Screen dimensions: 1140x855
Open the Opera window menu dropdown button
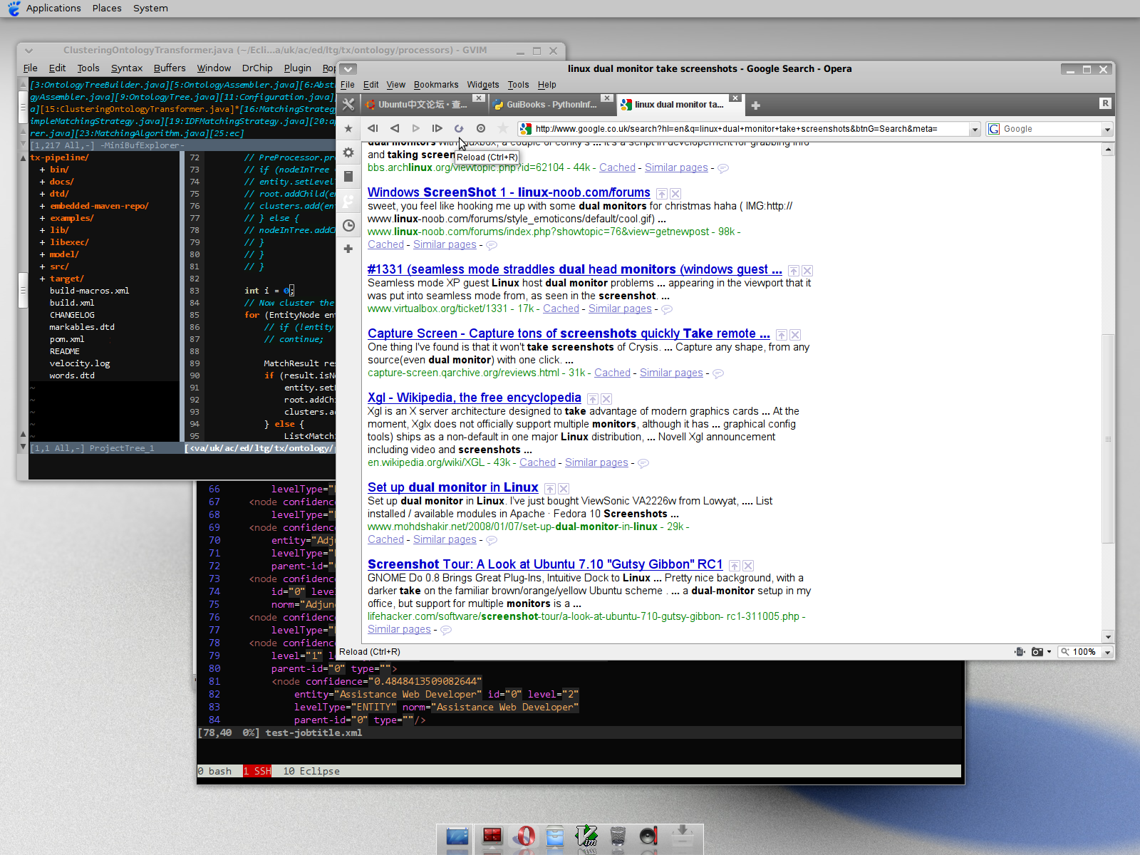click(x=348, y=69)
